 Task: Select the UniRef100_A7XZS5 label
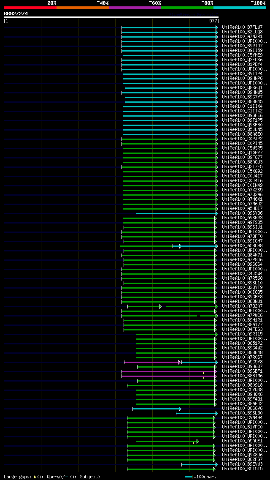[x=243, y=190]
